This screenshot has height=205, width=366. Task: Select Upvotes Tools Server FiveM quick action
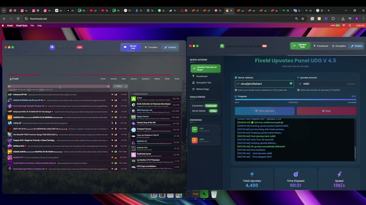(205, 68)
